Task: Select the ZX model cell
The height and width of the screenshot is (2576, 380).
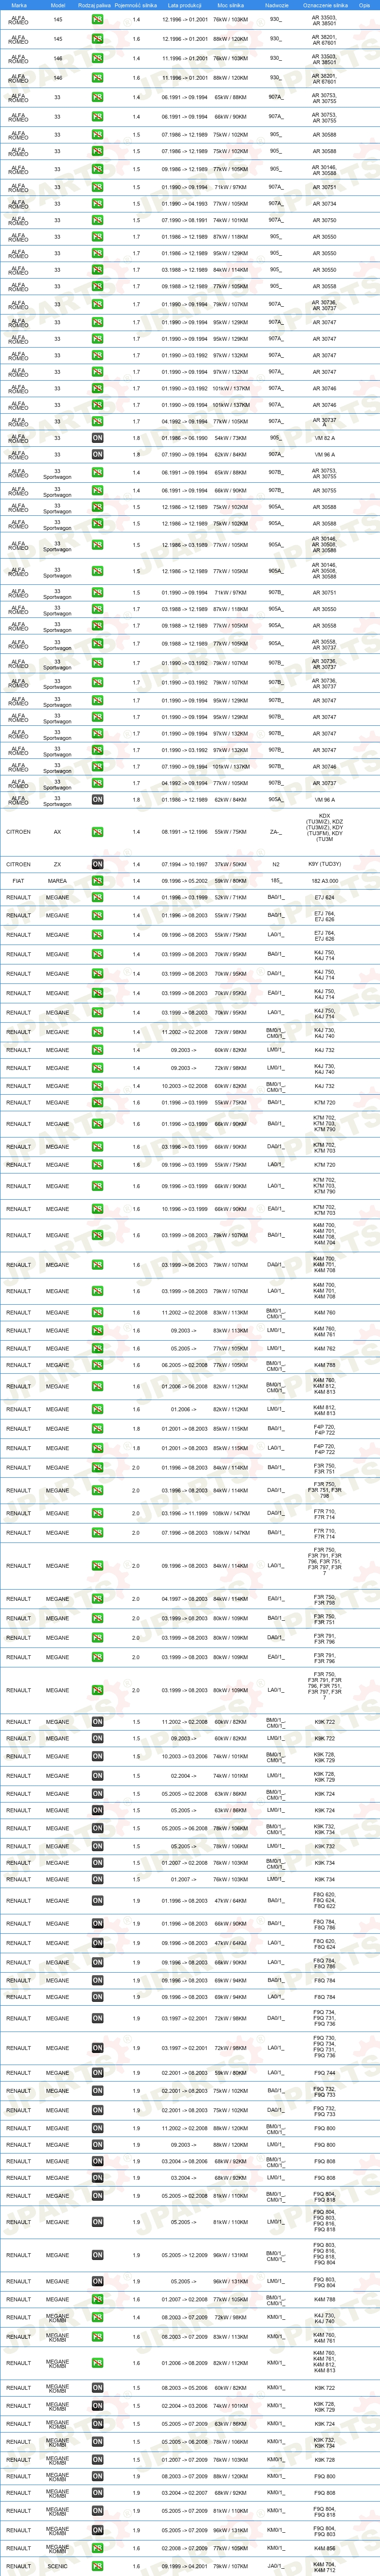Action: coord(58,864)
